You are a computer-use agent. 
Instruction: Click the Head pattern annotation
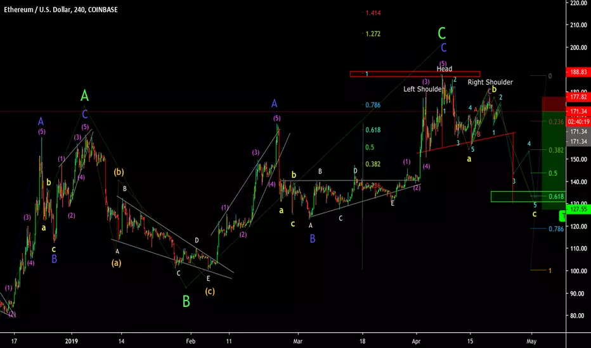pos(445,69)
